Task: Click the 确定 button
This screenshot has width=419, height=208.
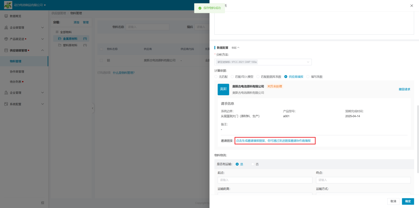Action: coord(408,201)
